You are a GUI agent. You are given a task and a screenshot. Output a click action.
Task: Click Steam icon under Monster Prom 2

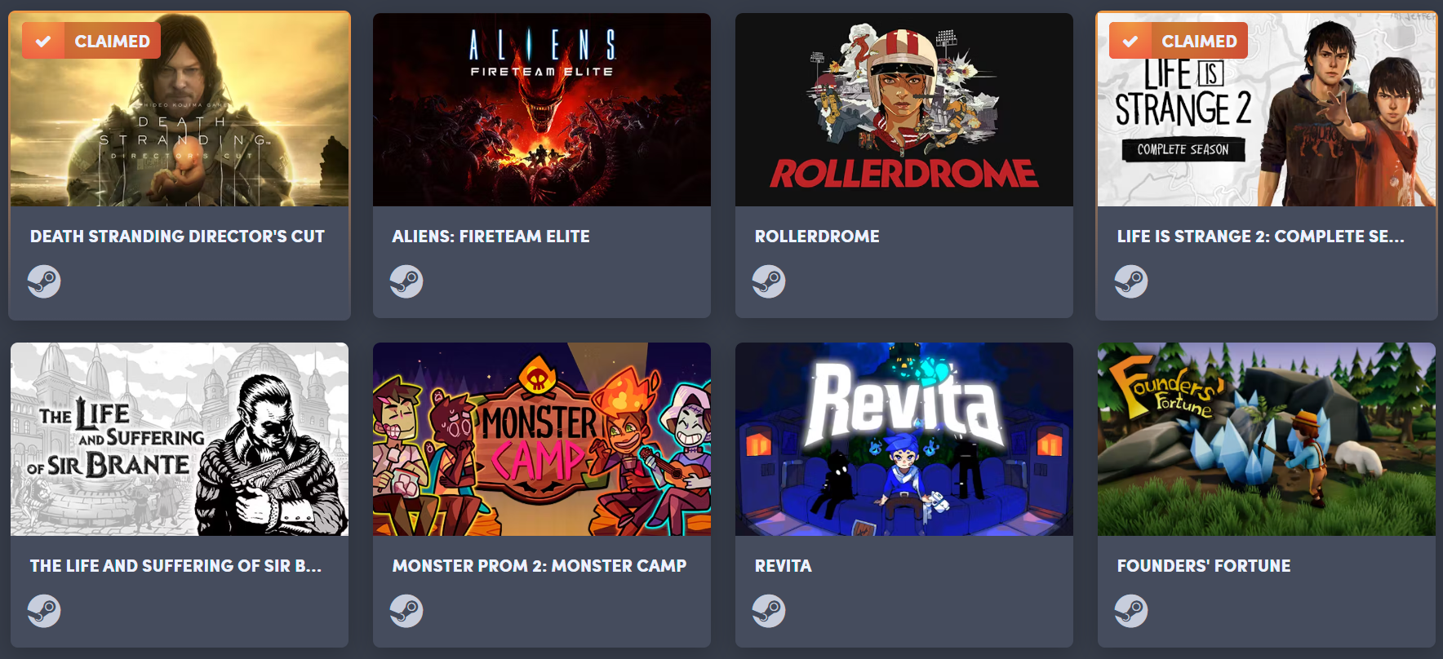(x=406, y=611)
